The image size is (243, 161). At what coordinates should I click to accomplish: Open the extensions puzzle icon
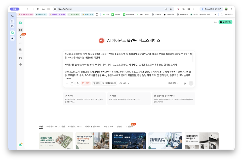(194, 9)
